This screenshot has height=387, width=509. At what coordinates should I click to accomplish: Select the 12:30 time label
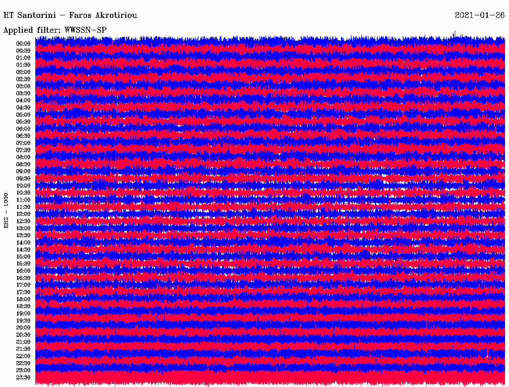(x=23, y=221)
